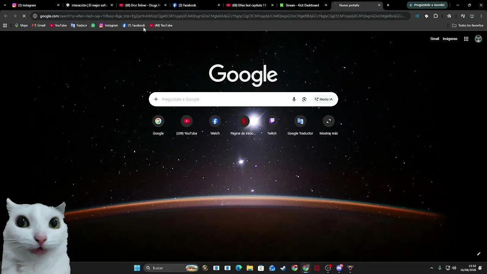Open Steam from the taskbar

click(283, 268)
